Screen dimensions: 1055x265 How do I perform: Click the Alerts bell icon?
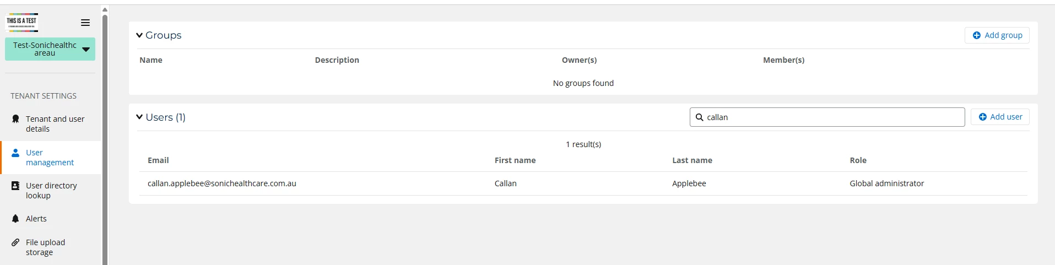(x=15, y=219)
